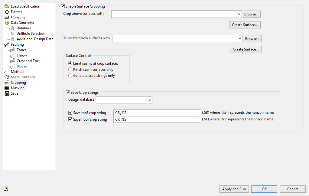Image resolution: width=309 pixels, height=196 pixels.
Task: Click the Seam Existence grid icon
Action: (7, 77)
